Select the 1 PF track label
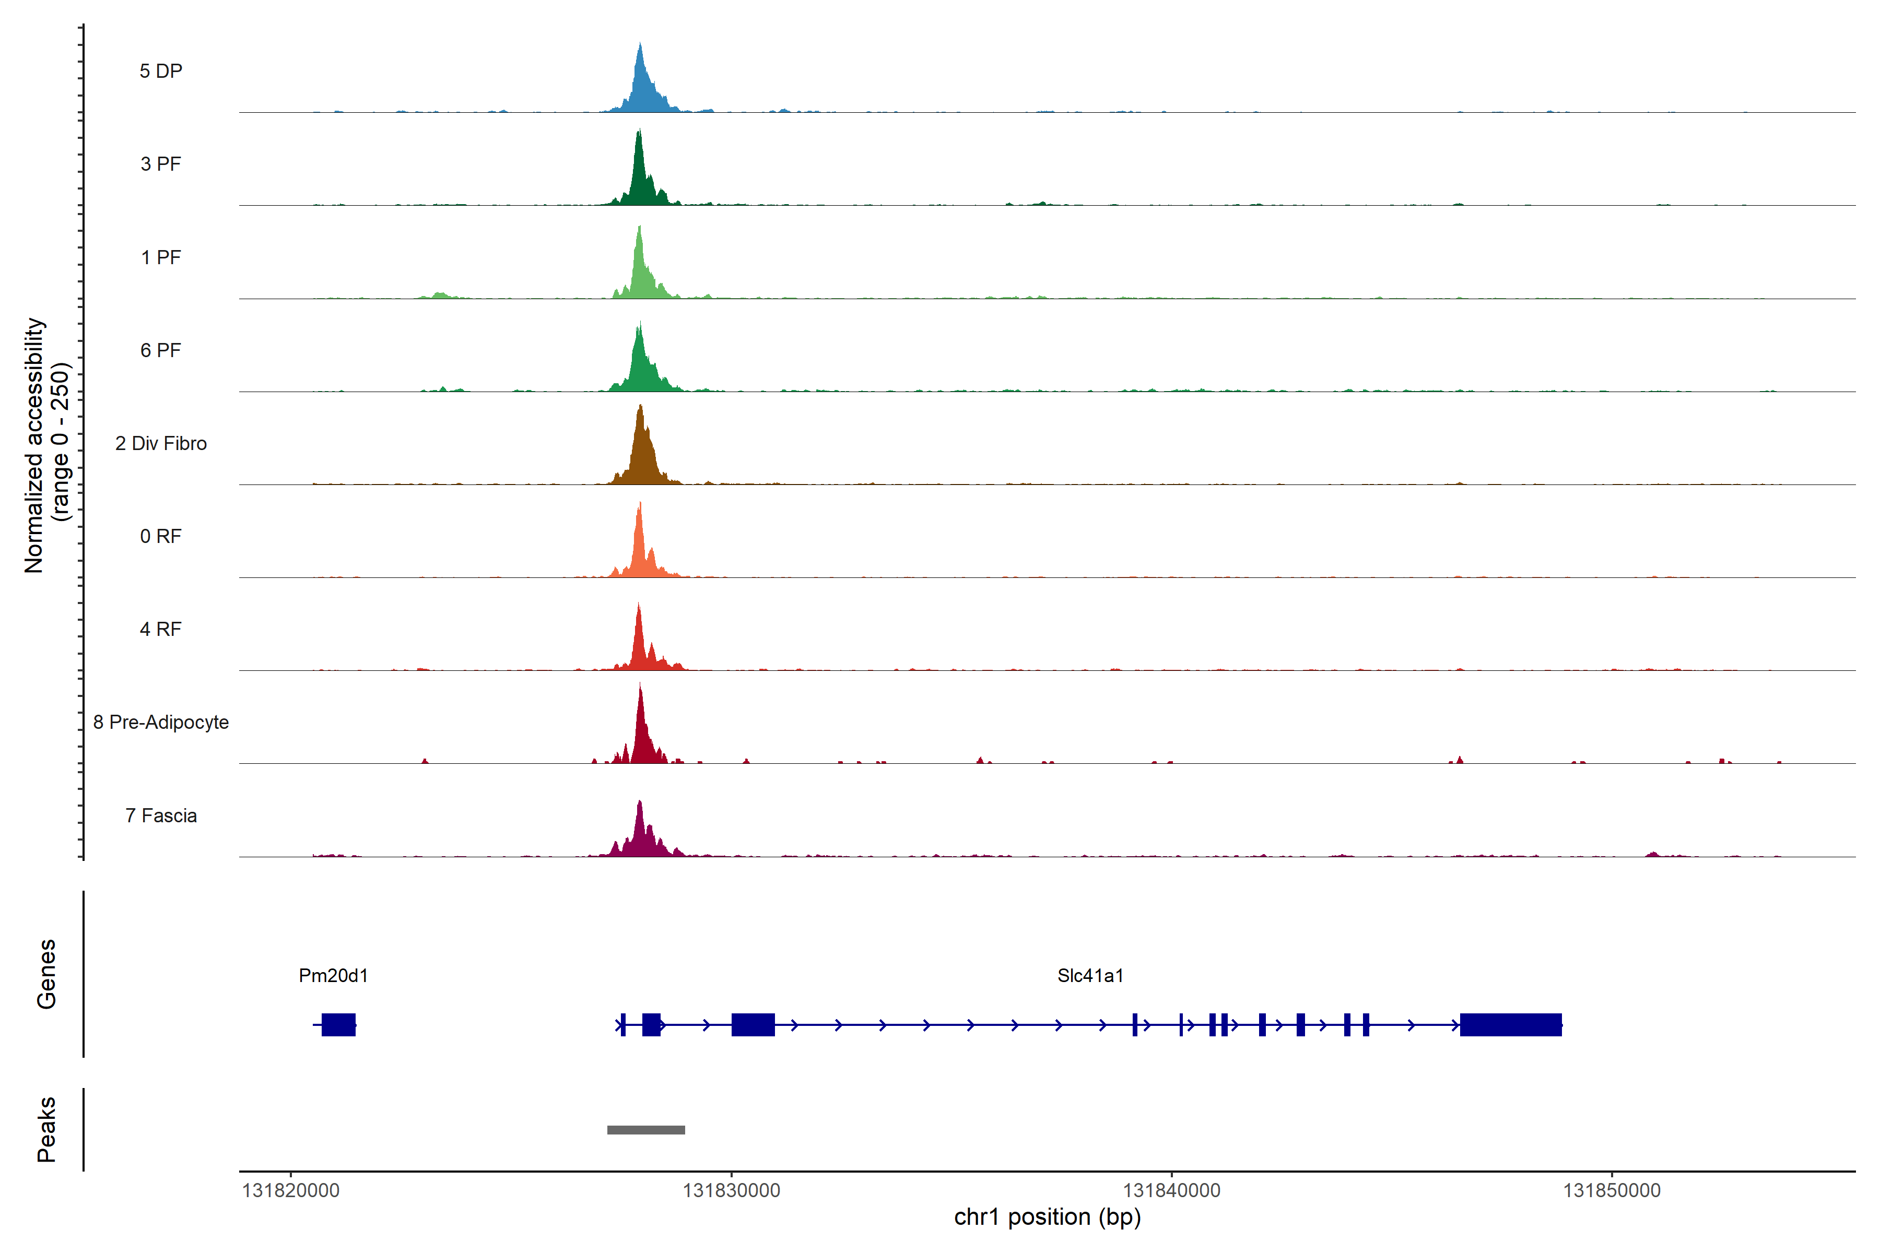Viewport: 1880px width, 1253px height. click(161, 257)
